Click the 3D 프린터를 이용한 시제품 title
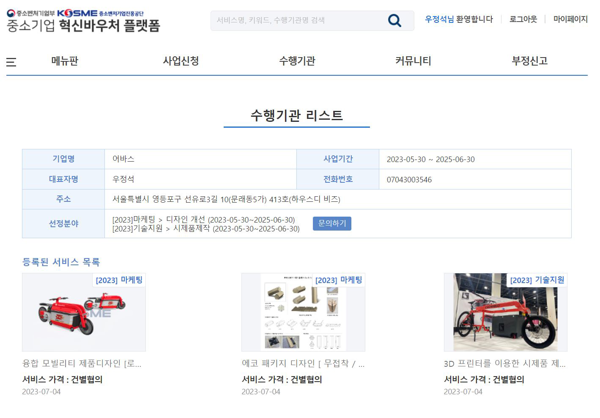Viewport: 600px width, 418px height. tap(504, 363)
